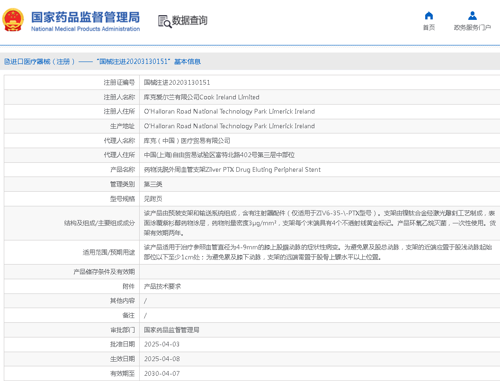Click the 进口医疗器械（注册）breadcrumb text
Image resolution: width=500 pixels, height=381 pixels.
(x=43, y=62)
